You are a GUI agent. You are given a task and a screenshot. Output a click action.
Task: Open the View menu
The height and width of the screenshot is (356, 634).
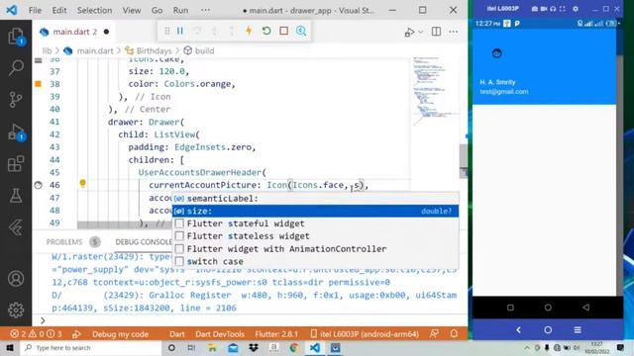click(132, 11)
